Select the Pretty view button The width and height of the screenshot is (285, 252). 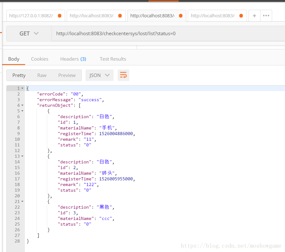[x=19, y=75]
